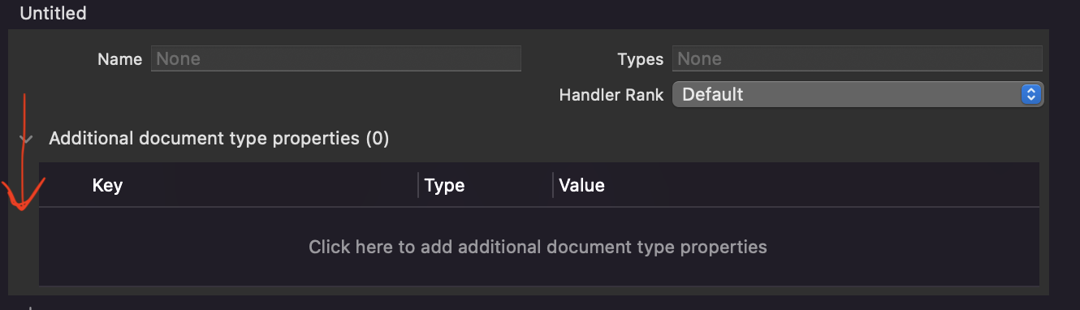Select the Value column header

(581, 185)
